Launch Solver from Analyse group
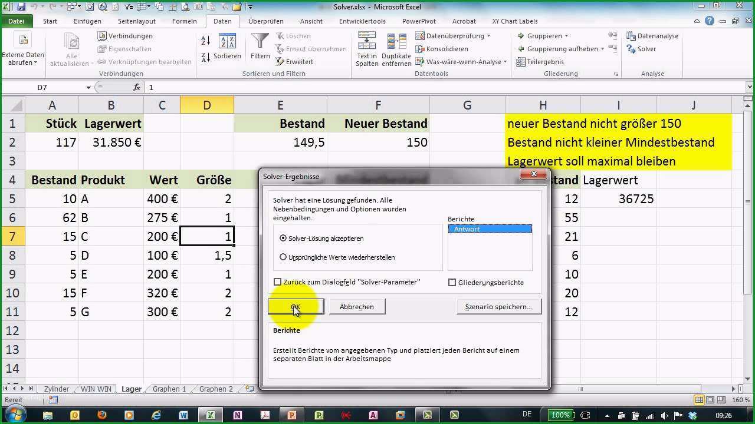This screenshot has height=424, width=755. coord(641,49)
